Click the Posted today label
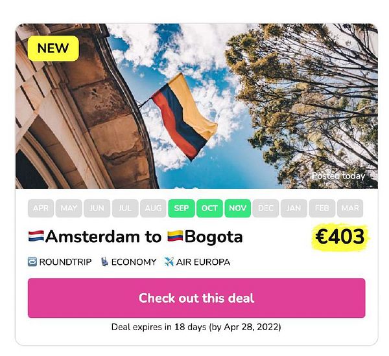389x356 pixels. (x=338, y=176)
